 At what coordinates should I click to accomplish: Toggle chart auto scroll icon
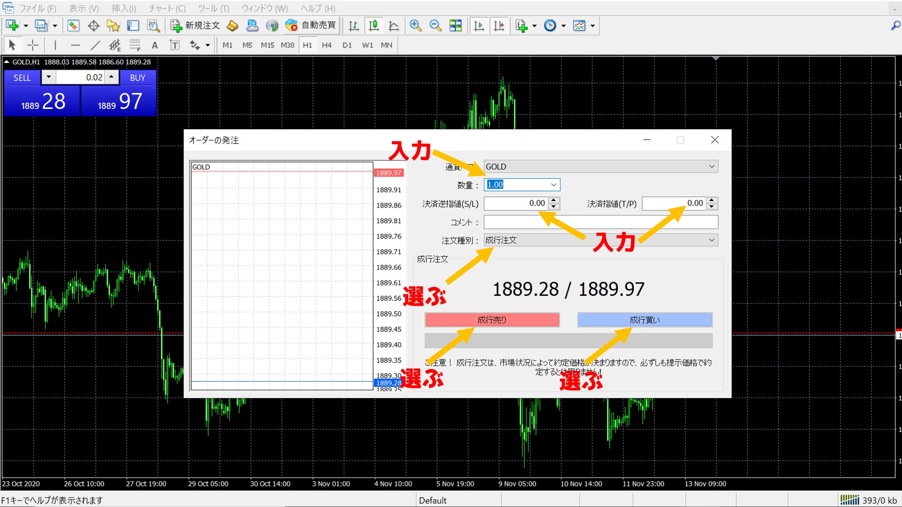click(479, 25)
